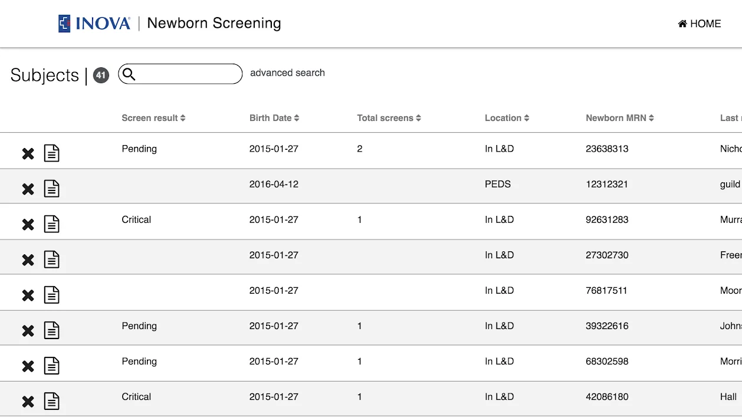Delete subject with MRN 12312321

point(28,189)
